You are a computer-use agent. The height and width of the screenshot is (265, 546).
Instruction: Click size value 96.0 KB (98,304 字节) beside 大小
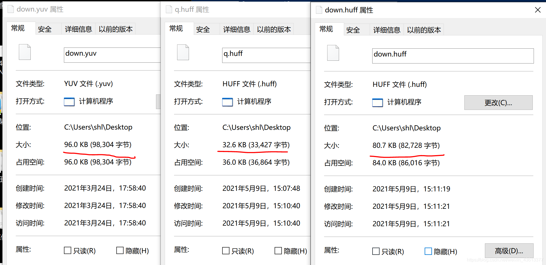(98, 144)
